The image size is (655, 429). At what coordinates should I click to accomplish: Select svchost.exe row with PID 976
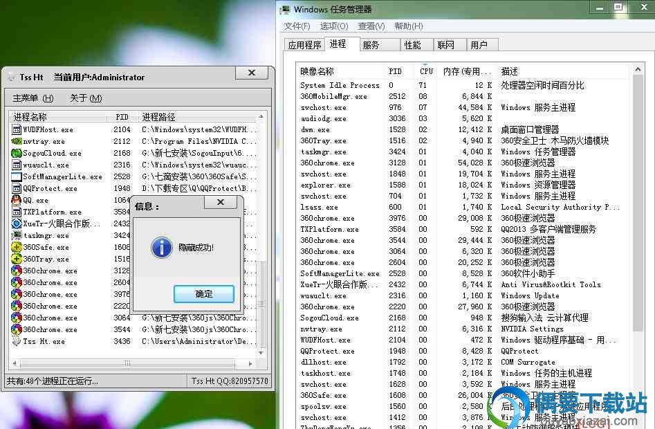click(461, 107)
